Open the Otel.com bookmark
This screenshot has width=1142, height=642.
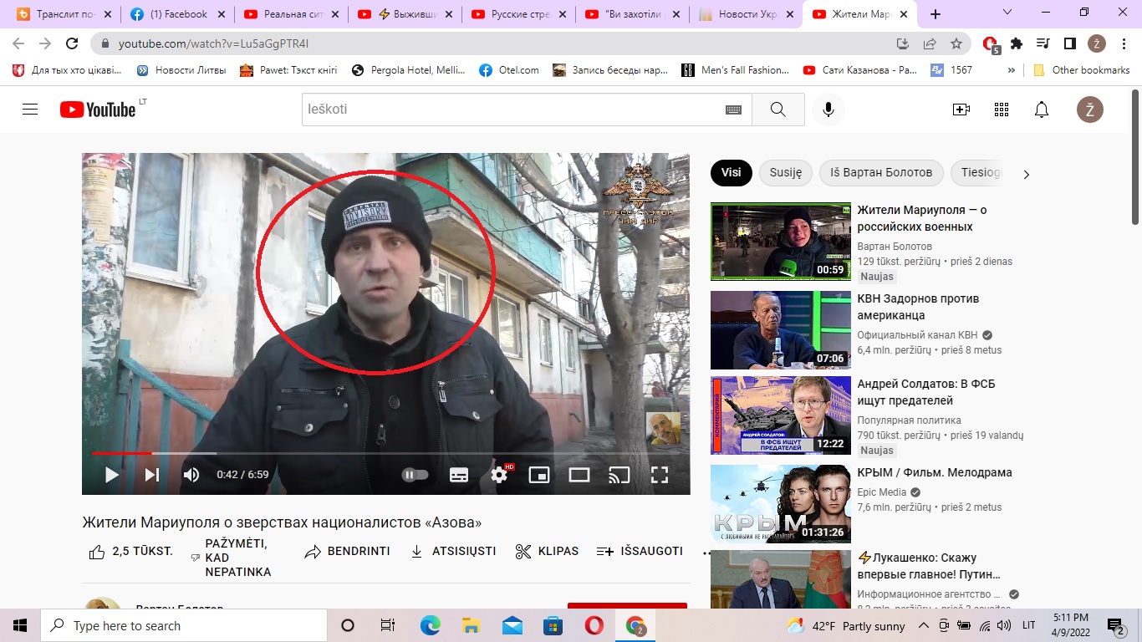[509, 70]
